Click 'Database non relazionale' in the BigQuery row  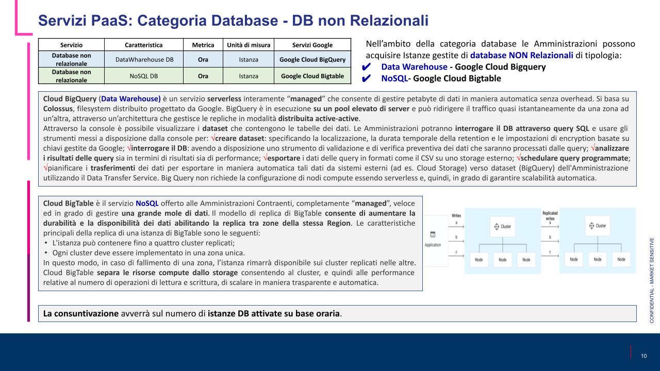(71, 59)
